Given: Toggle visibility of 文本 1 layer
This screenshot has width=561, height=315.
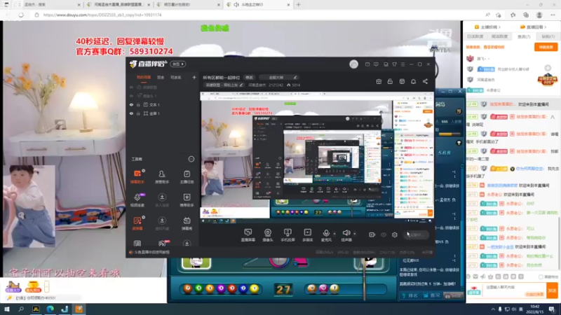Looking at the screenshot, I should coord(131,104).
